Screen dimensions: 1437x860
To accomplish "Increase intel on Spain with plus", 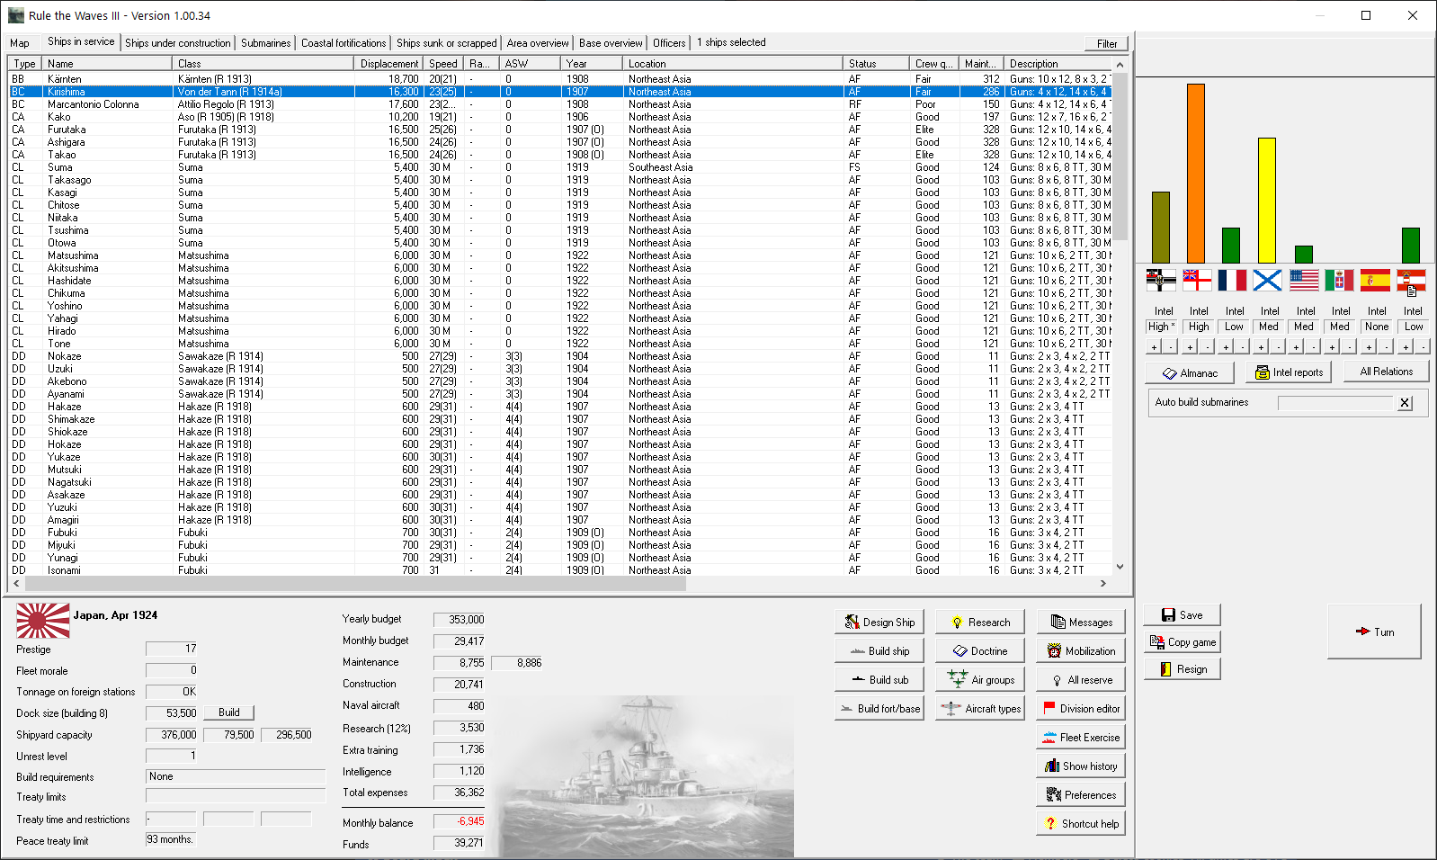I will coord(1368,346).
